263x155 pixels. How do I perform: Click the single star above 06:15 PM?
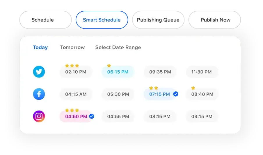(109, 66)
